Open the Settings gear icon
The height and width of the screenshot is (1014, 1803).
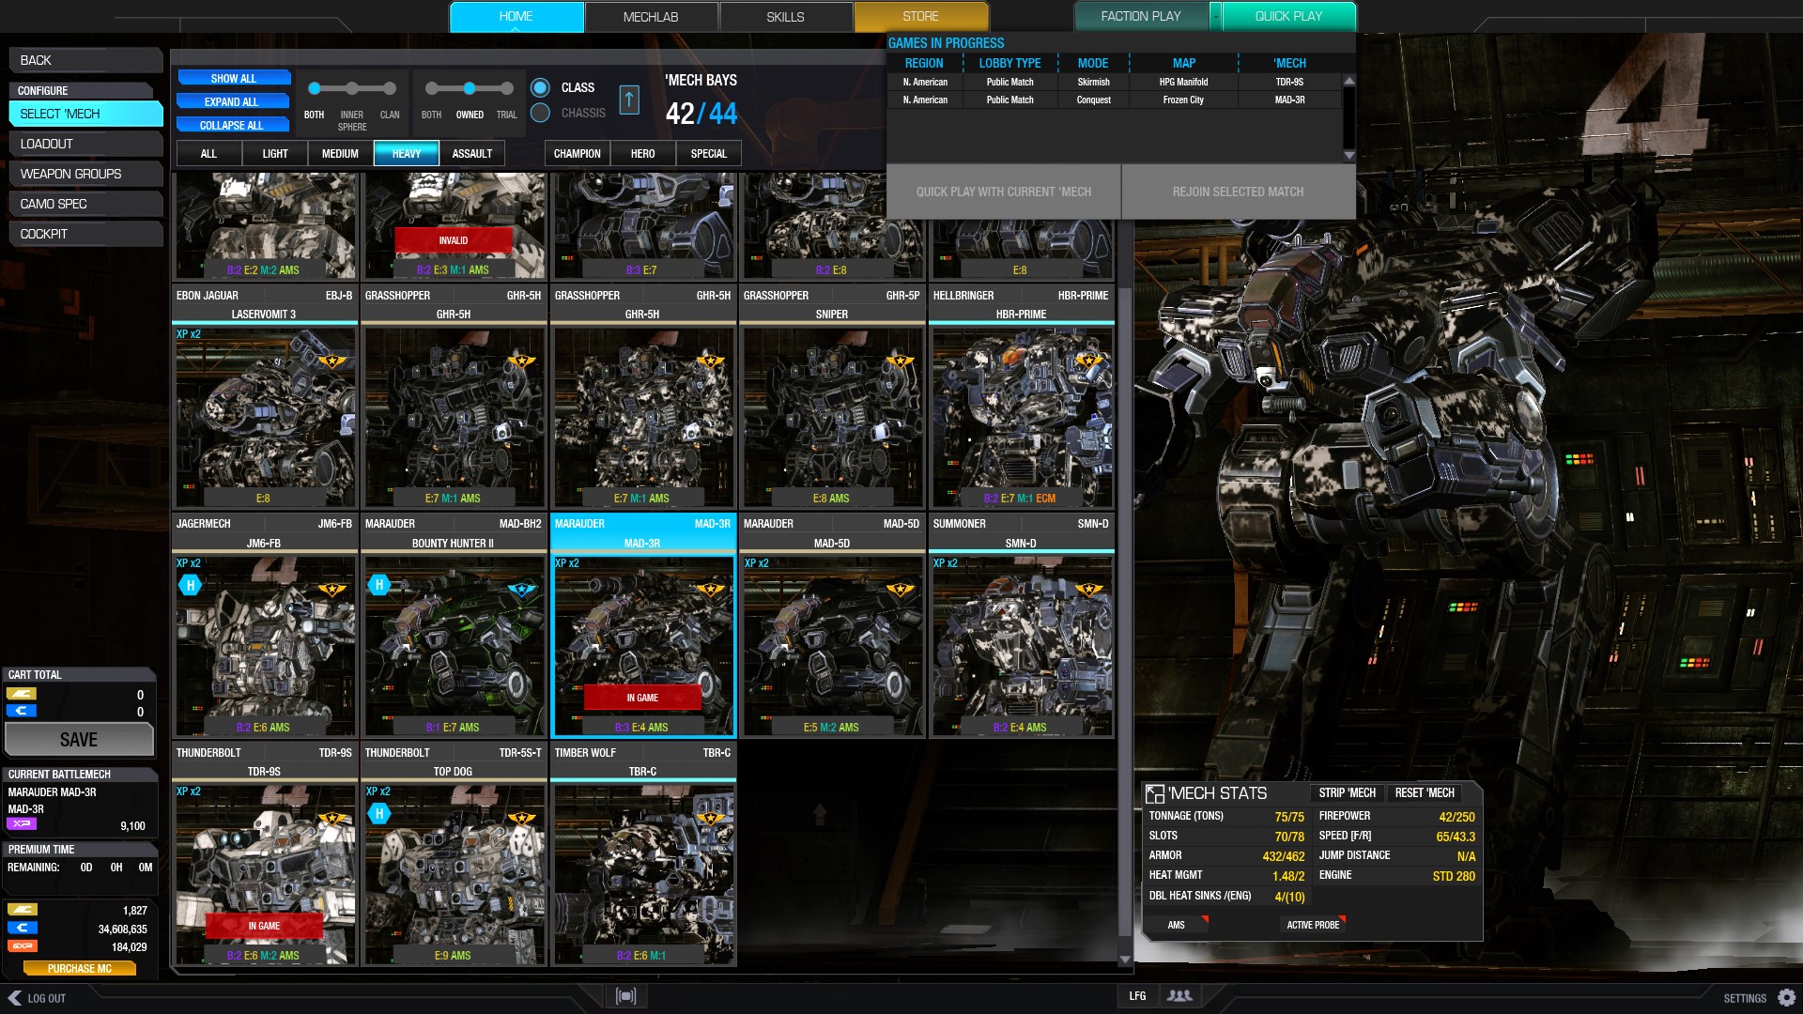pos(1786,997)
